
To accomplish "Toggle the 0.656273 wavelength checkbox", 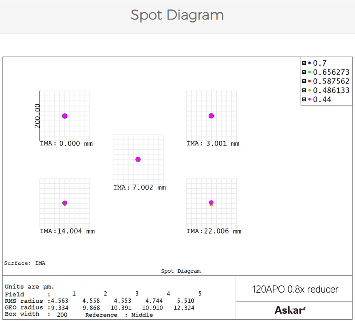I will click(x=304, y=72).
